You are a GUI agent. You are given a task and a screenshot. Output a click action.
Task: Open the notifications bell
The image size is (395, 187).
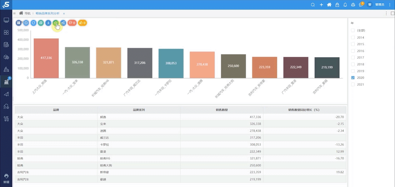pos(345,5)
